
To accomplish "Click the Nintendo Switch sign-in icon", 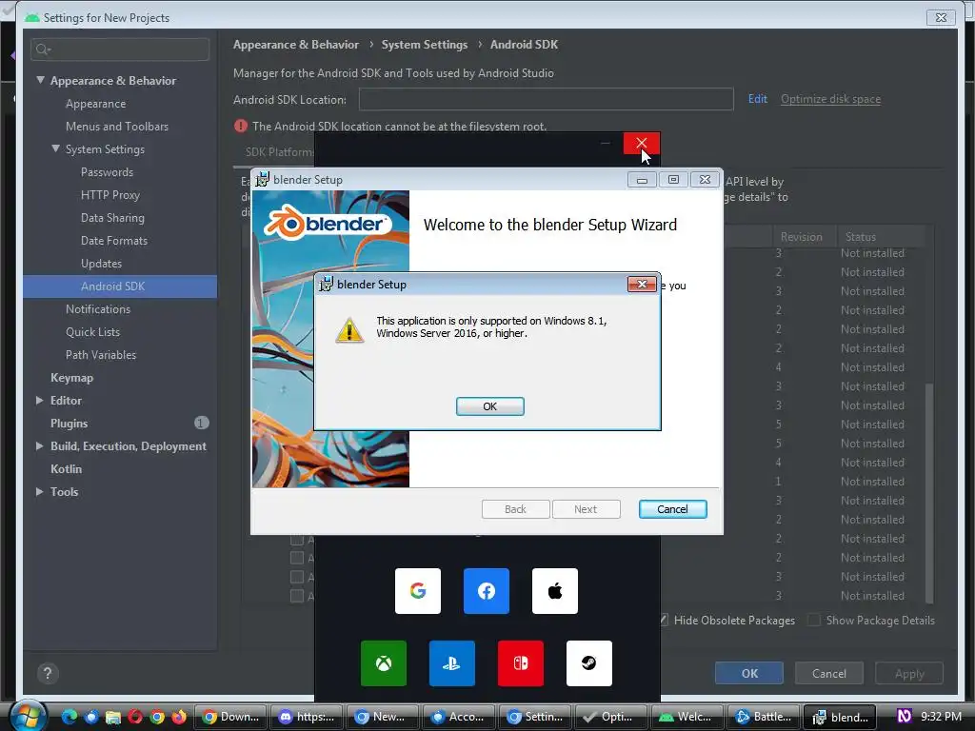I will (x=521, y=663).
